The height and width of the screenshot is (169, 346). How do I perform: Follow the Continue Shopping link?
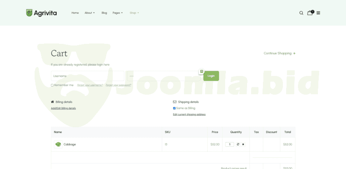279,53
